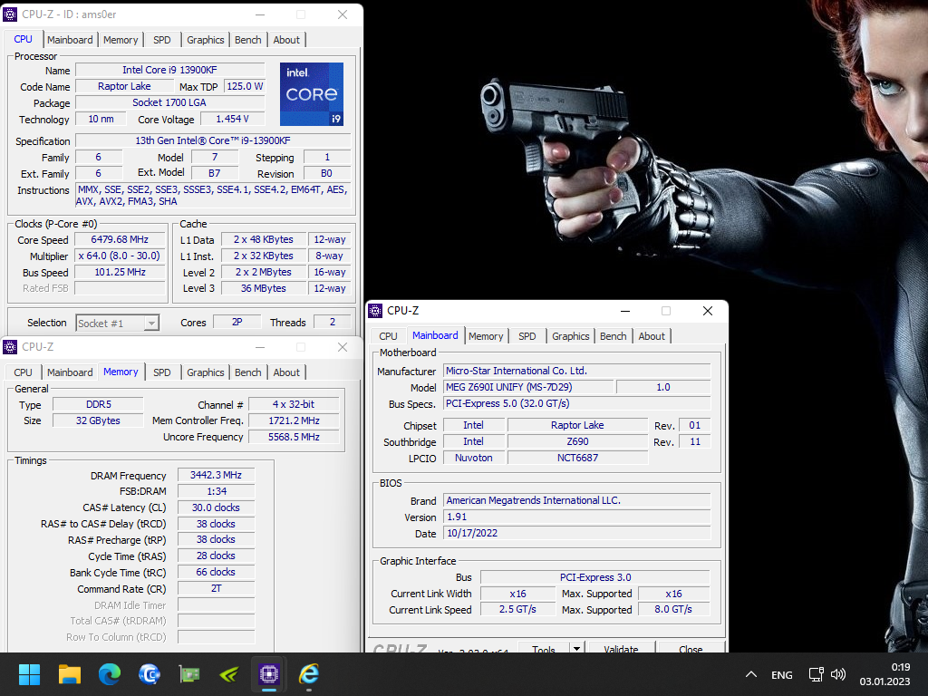Open the blue C globe app in taskbar
928x696 pixels.
point(150,674)
